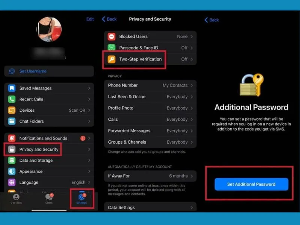Tap the red Notifications and Sounds bell icon
The width and height of the screenshot is (300, 225).
pos(12,138)
